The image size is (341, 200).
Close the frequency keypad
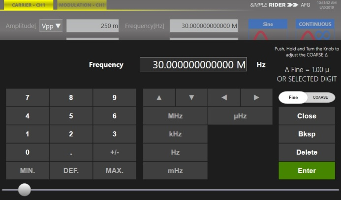click(x=307, y=116)
